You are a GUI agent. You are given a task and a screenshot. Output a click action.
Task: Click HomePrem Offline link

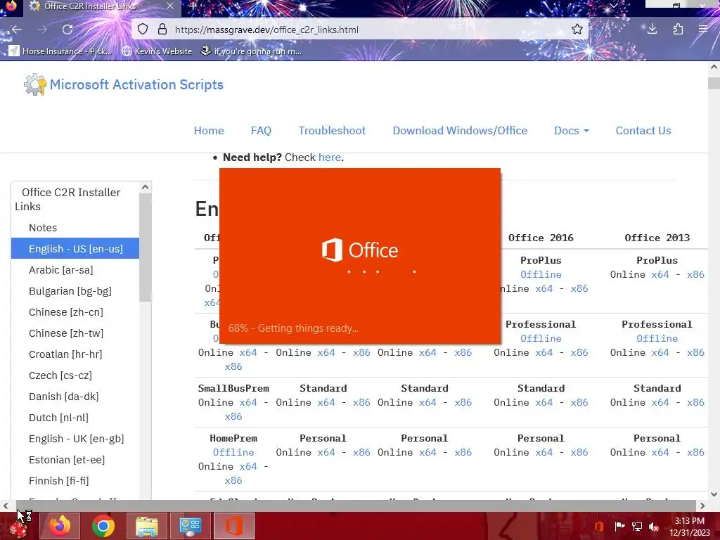[x=233, y=452]
